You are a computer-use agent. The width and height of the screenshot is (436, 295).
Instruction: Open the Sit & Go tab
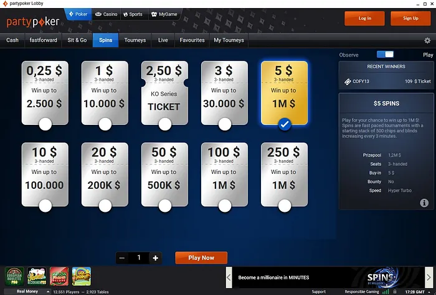(x=77, y=40)
